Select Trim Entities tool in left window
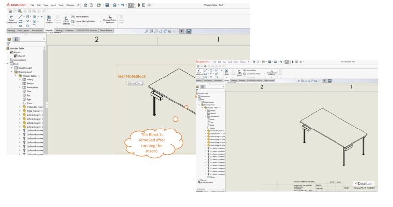Viewport: 393px width, 207px height. [49, 19]
